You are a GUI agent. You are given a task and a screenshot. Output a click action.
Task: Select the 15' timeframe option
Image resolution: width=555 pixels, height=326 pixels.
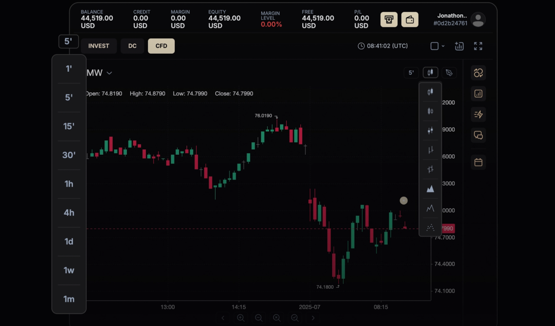(69, 126)
